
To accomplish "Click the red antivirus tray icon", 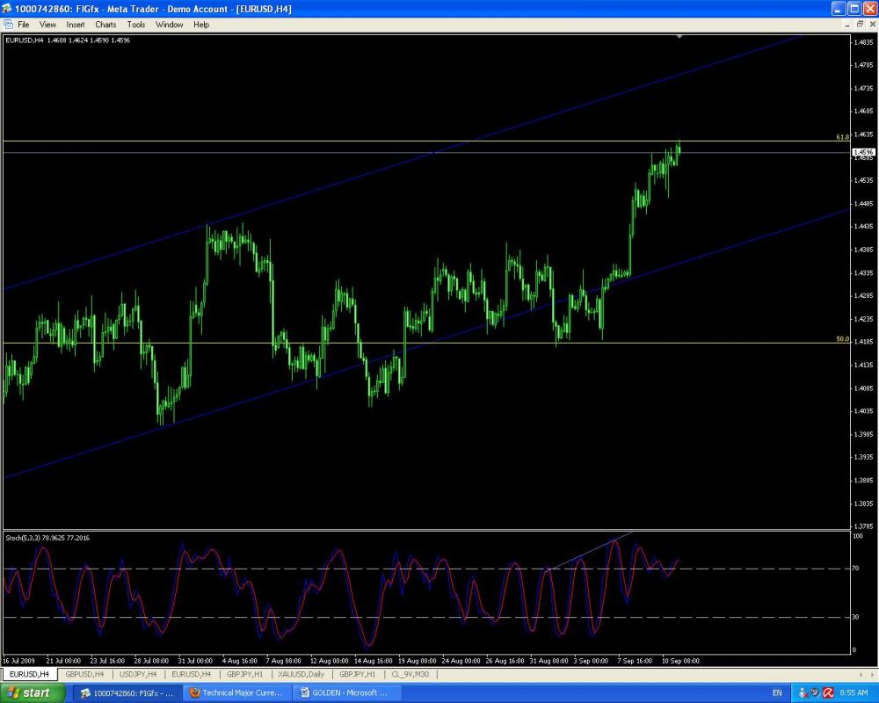I will click(828, 692).
